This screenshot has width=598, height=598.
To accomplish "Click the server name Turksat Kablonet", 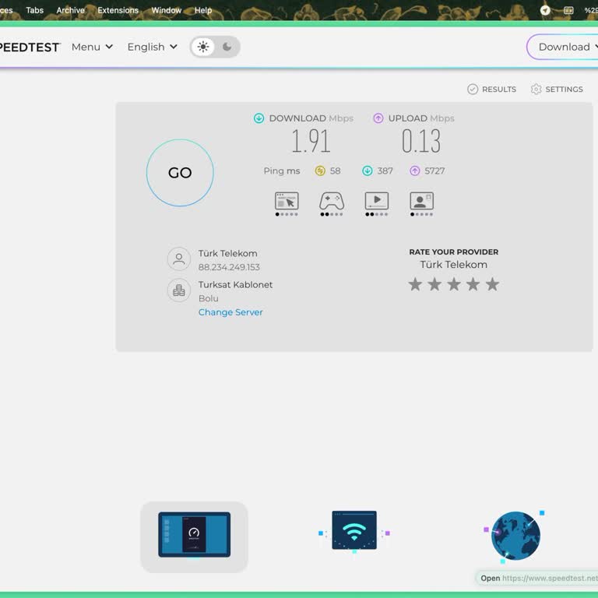I will click(x=235, y=285).
